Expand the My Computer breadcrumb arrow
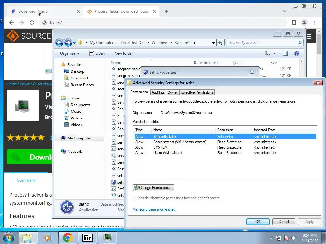Image resolution: width=326 pixels, height=244 pixels. pos(117,43)
